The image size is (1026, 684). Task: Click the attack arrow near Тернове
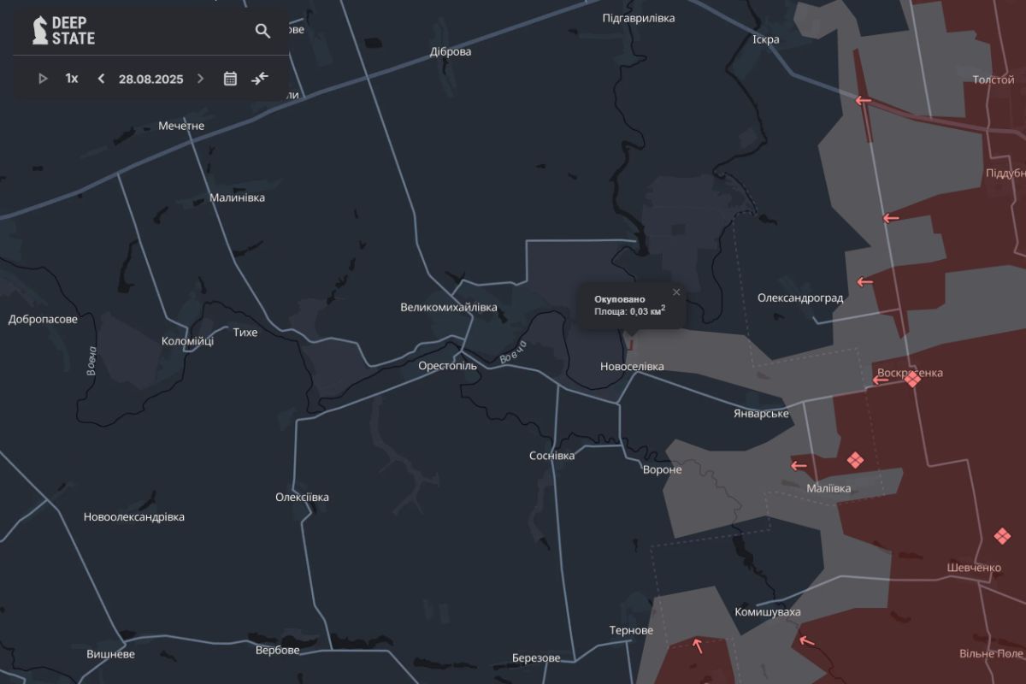698,645
